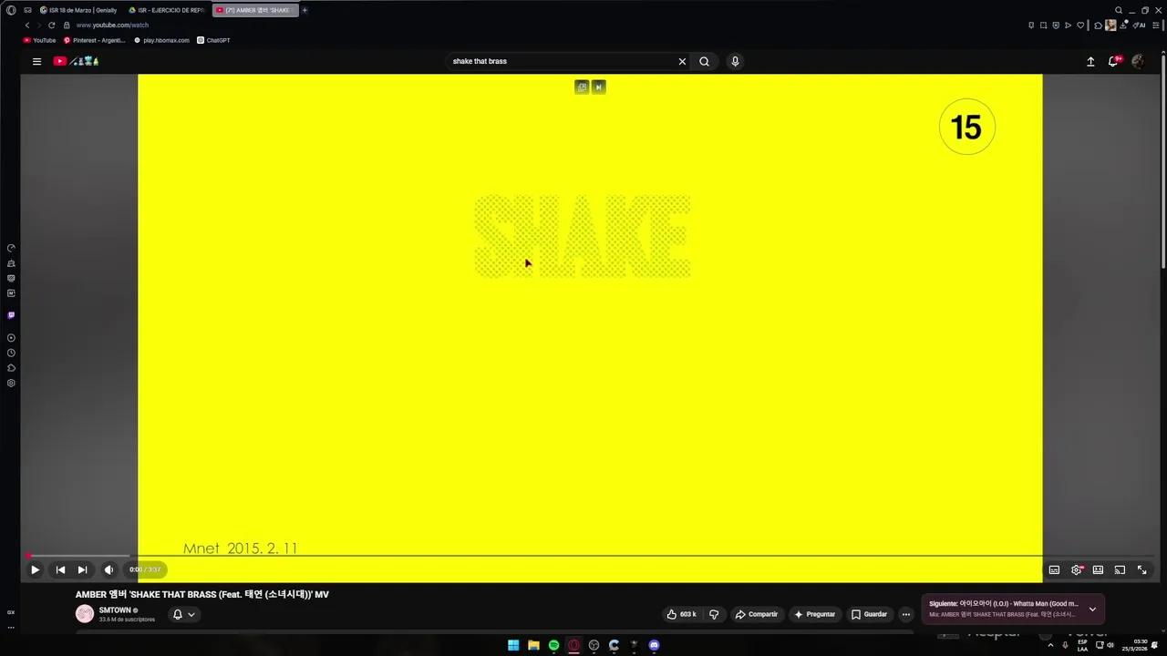Switch to ISR 18 de Marzo Genially tab
Image resolution: width=1167 pixels, height=656 pixels.
[78, 10]
